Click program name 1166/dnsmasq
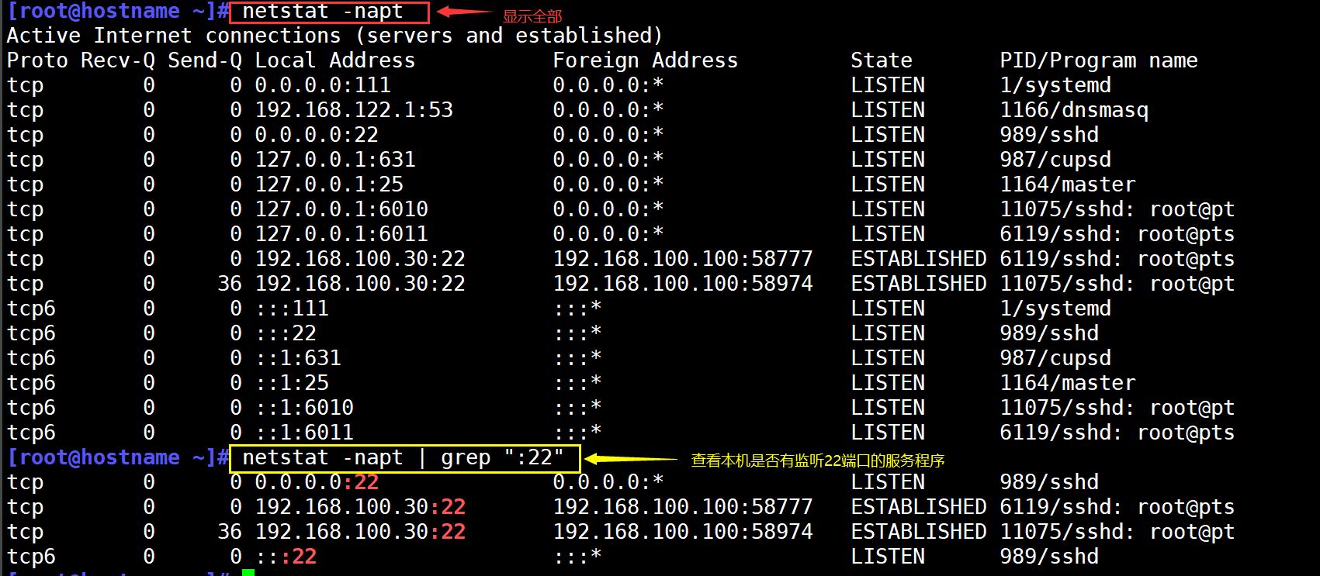1320x576 pixels. coord(1074,110)
